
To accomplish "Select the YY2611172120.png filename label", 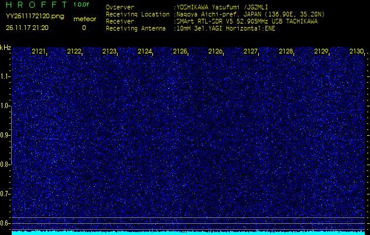I will click(35, 16).
